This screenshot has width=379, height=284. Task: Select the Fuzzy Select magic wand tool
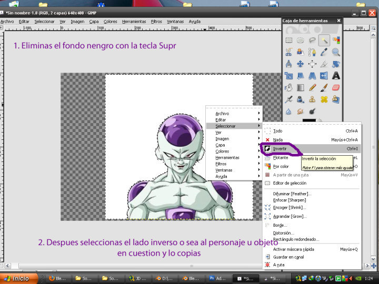click(324, 40)
